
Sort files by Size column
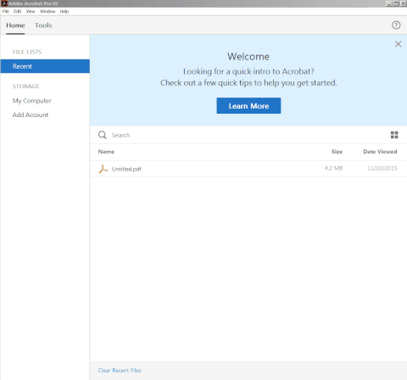click(337, 152)
